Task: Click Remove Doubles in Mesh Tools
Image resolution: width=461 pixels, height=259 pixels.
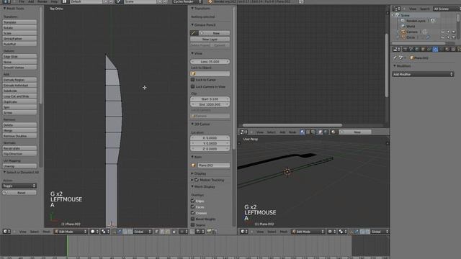Action: [19, 136]
